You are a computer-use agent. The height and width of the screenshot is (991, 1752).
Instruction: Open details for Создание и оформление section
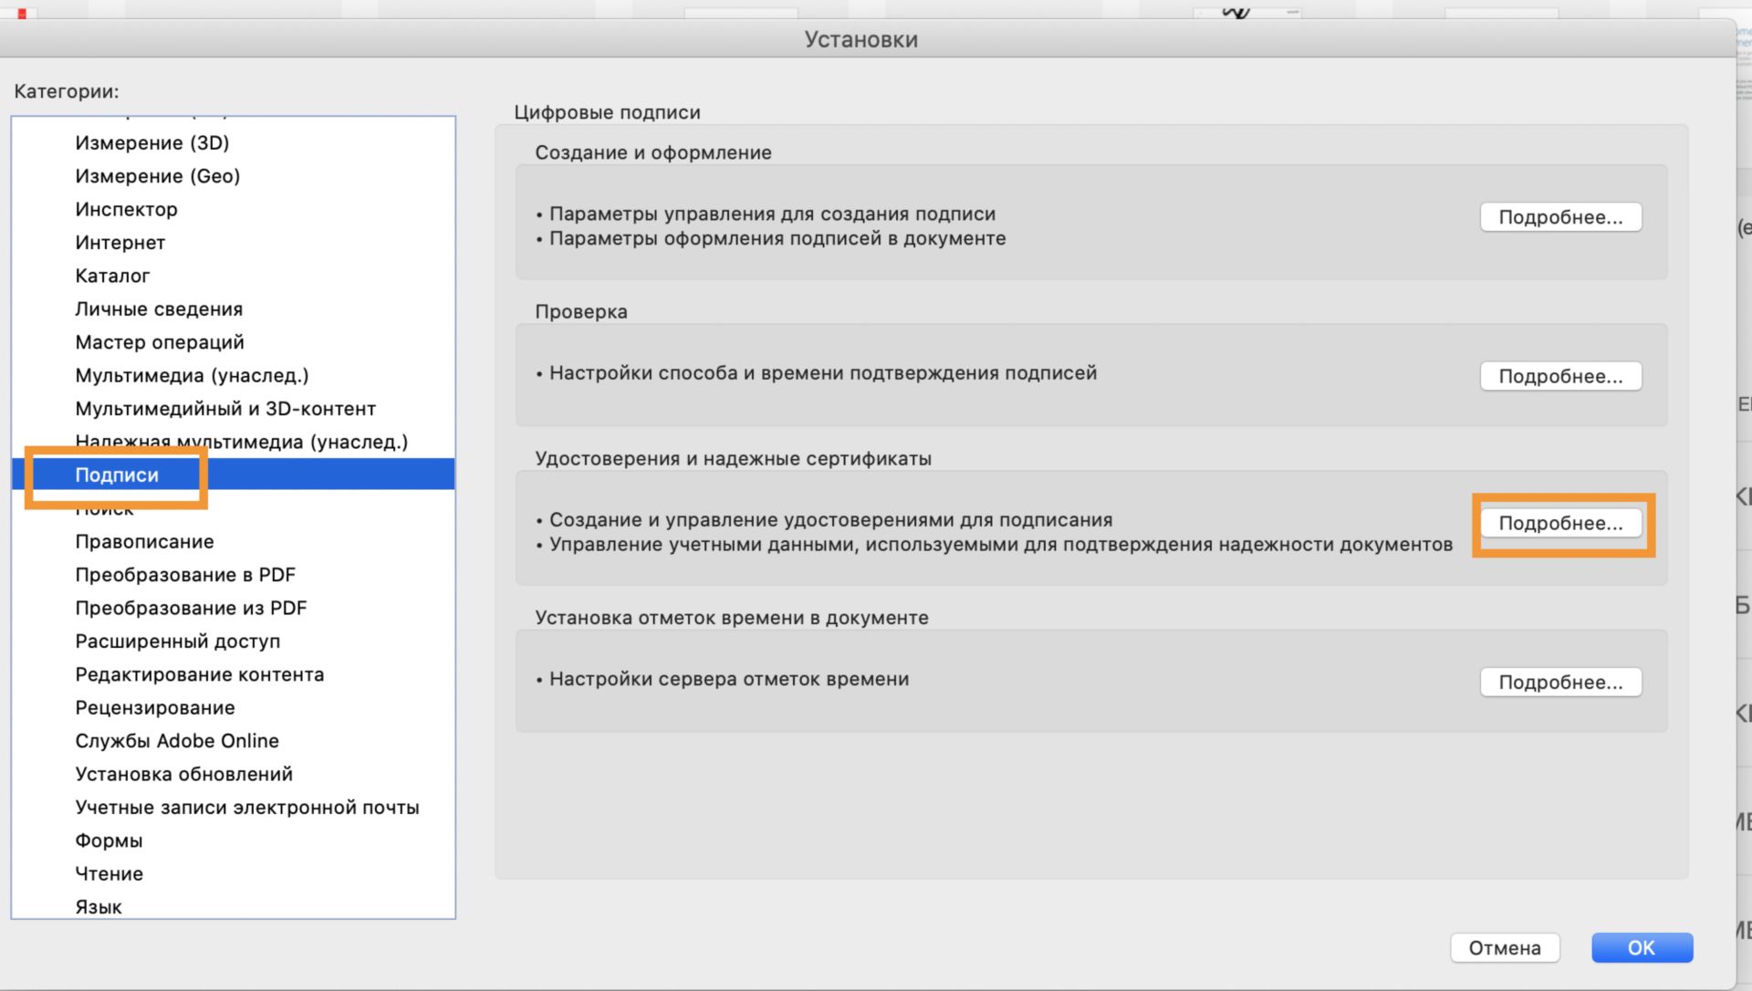(1560, 217)
